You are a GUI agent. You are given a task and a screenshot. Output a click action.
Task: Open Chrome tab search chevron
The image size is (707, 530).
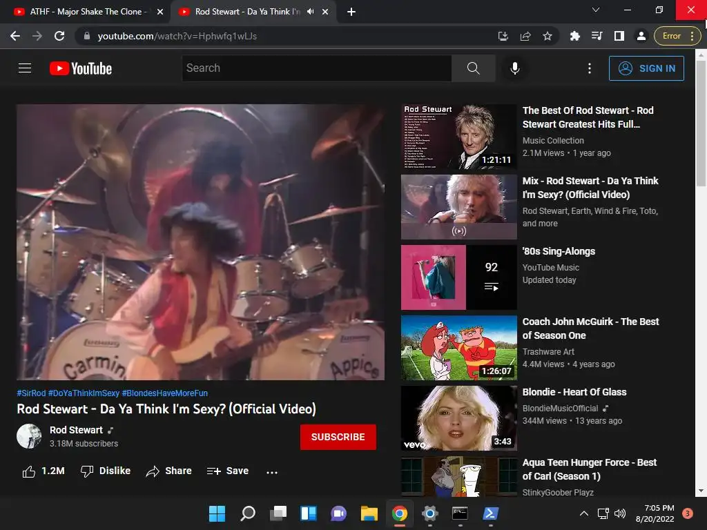point(596,10)
